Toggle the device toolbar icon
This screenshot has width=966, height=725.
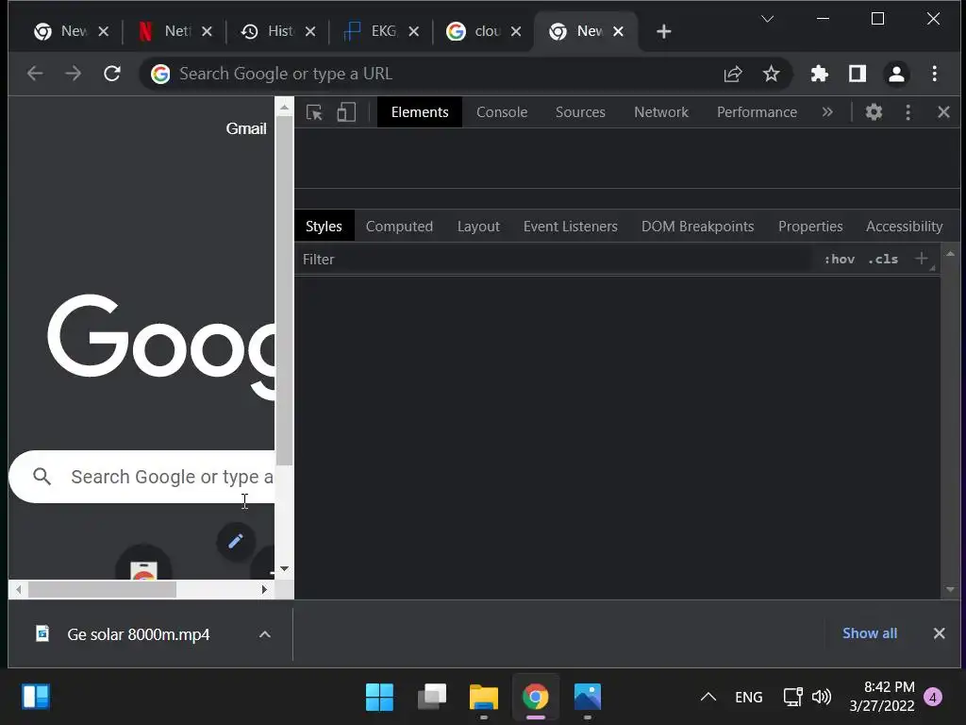(x=346, y=112)
